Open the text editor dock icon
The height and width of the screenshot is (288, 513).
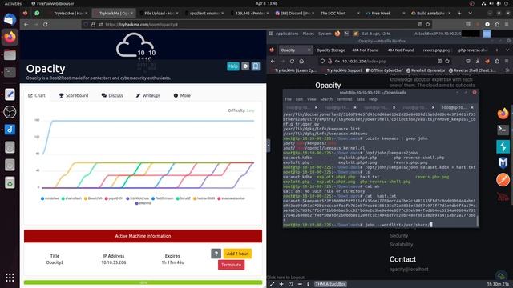[10, 94]
